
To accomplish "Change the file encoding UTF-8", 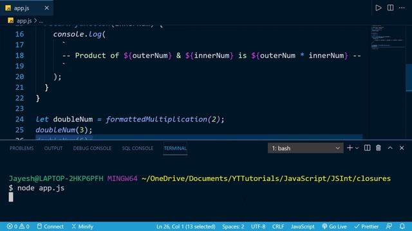I will tap(258, 227).
